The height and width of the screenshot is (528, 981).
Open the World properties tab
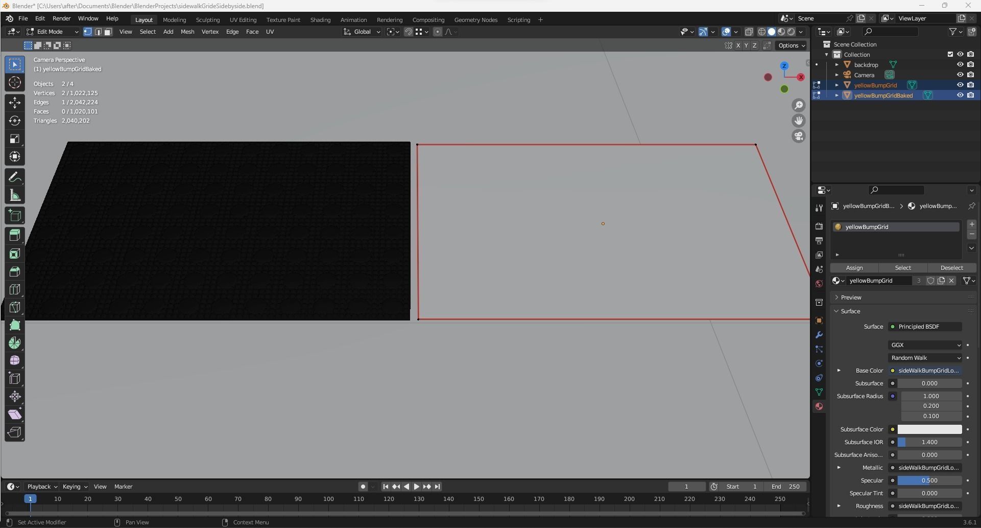tap(819, 284)
